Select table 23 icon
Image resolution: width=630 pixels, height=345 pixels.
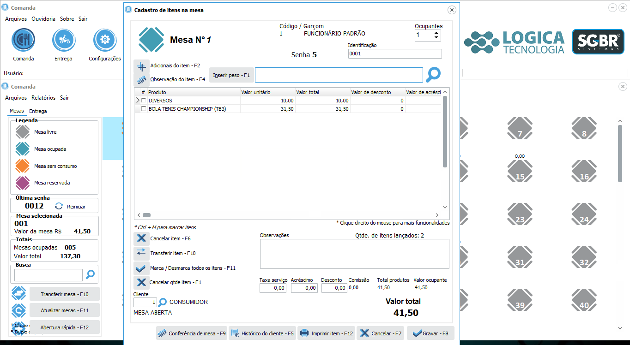click(520, 214)
